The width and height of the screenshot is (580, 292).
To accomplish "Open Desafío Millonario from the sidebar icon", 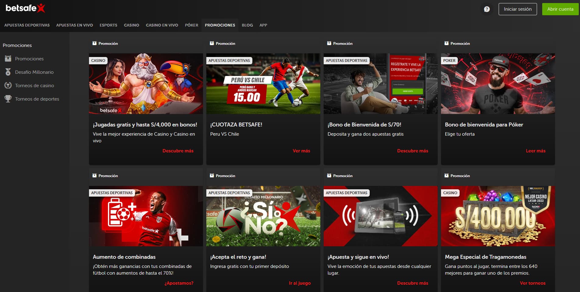I will click(x=7, y=72).
